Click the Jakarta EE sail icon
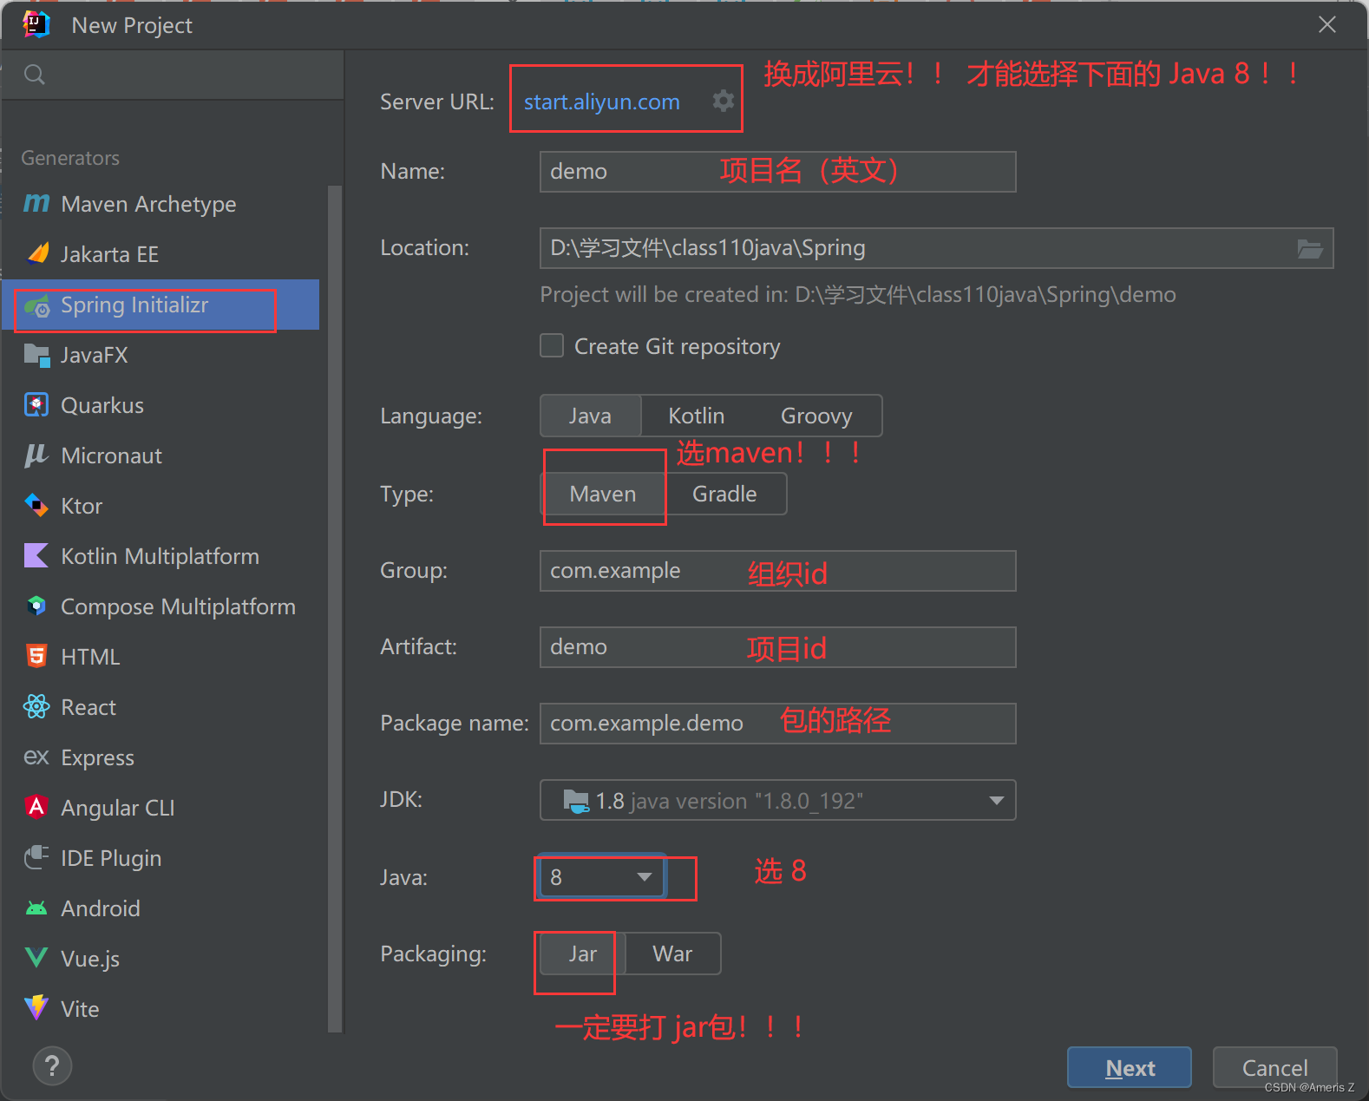Screen dimensions: 1369x1101 pyautogui.click(x=38, y=253)
